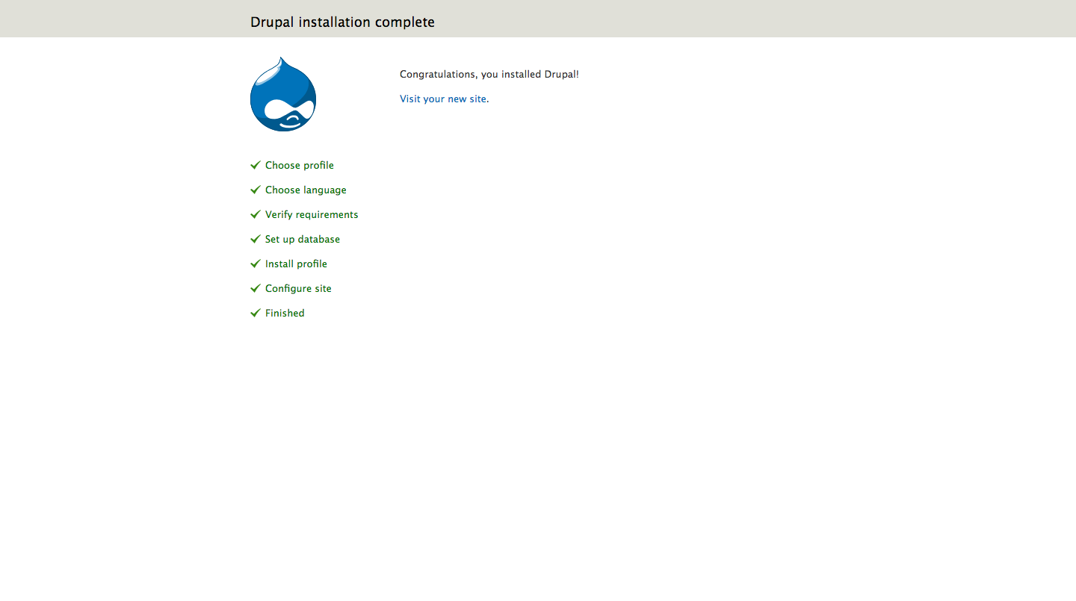The image size is (1076, 601).
Task: Select the 'Set up database' step text
Action: [303, 239]
